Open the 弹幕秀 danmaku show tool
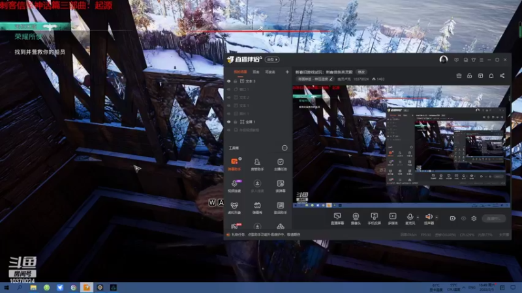Screen dimensions: 522x293 coord(257,208)
